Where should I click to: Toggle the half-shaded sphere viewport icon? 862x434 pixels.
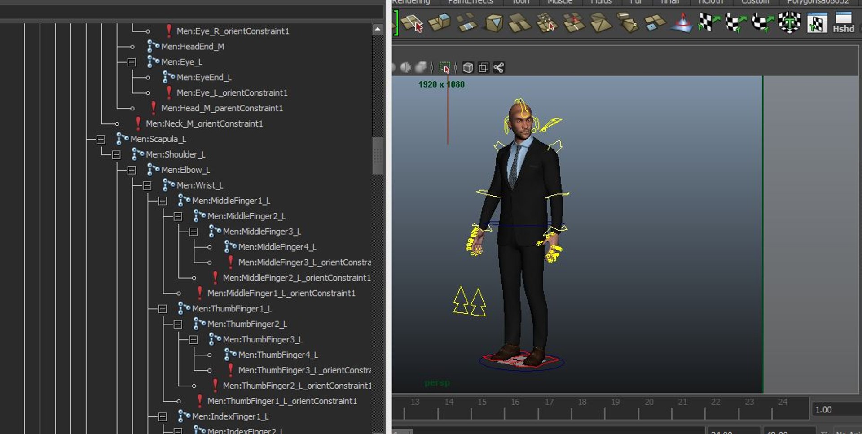pyautogui.click(x=405, y=67)
